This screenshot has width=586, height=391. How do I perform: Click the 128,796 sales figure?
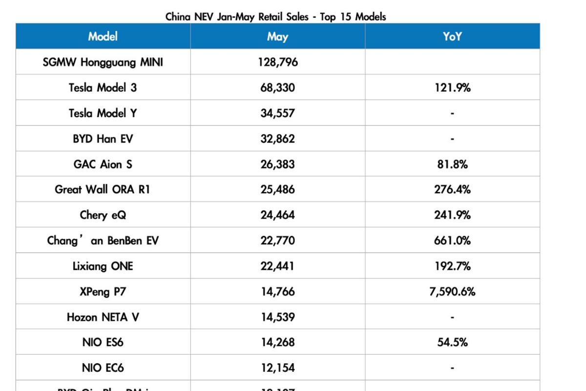277,63
